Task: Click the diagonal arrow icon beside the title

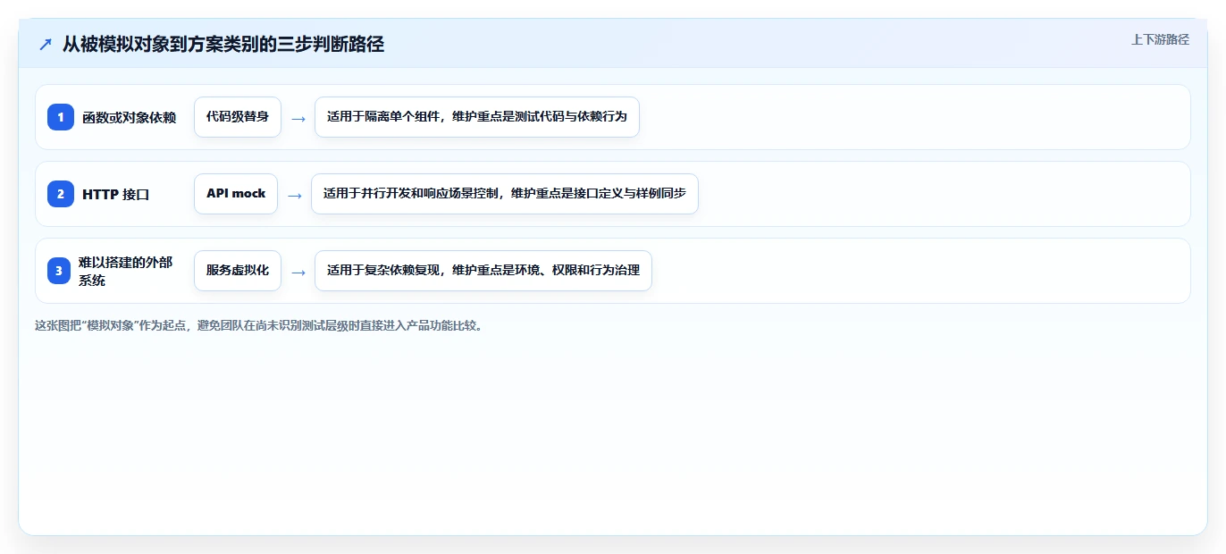Action: (x=46, y=44)
